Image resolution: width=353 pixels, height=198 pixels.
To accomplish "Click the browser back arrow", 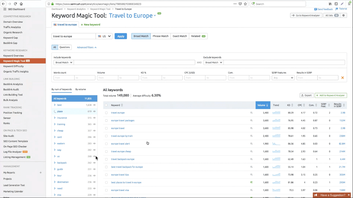I will point(3,4).
